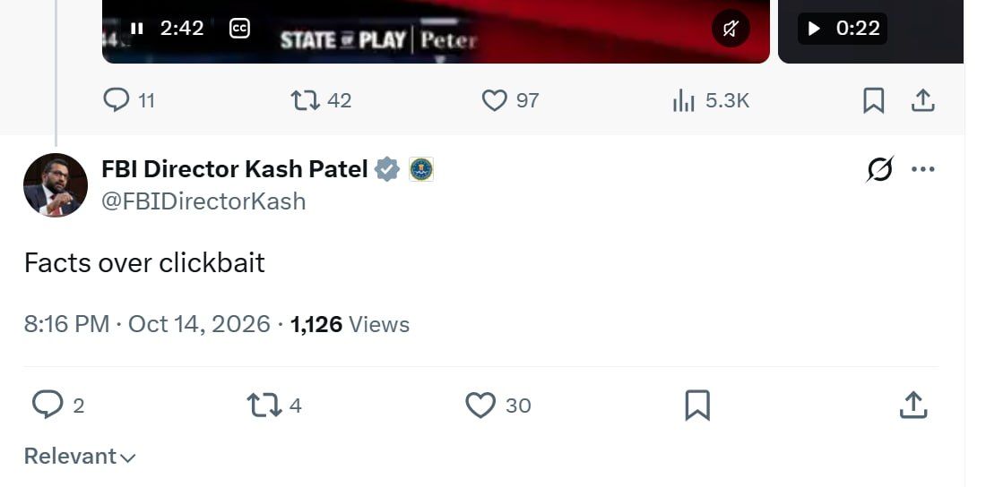Toggle closed captions on the video
The width and height of the screenshot is (986, 487).
click(x=239, y=29)
